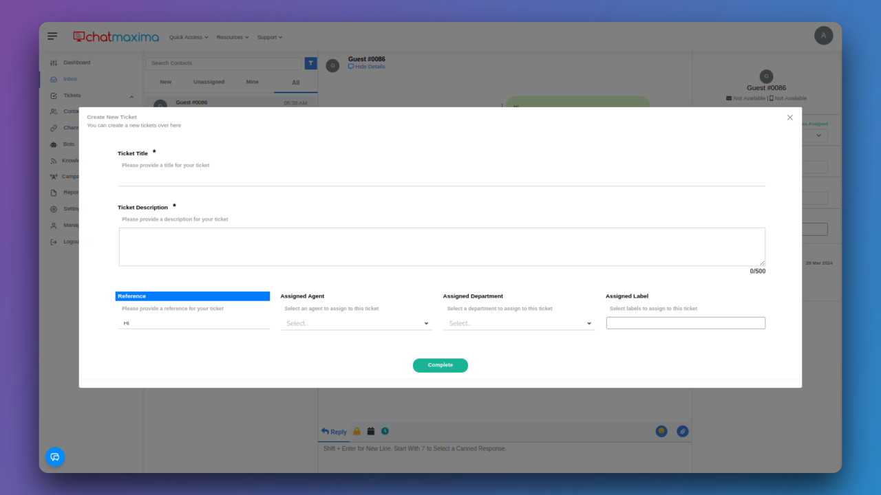Click the highlighted Reference label
This screenshot has height=495, width=881.
193,296
